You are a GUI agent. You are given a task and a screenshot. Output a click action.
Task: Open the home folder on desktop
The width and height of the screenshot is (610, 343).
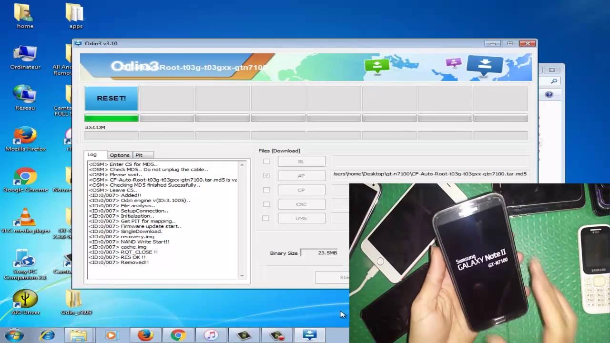(25, 16)
